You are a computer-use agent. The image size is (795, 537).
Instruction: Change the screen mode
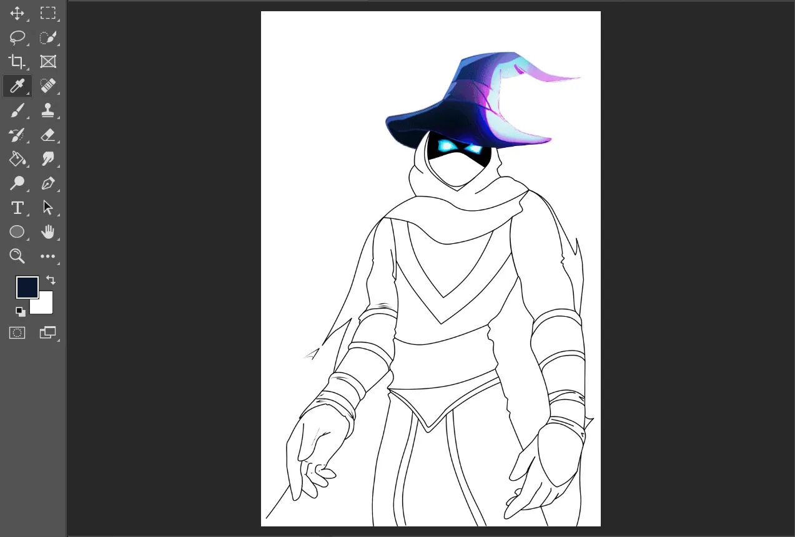48,333
